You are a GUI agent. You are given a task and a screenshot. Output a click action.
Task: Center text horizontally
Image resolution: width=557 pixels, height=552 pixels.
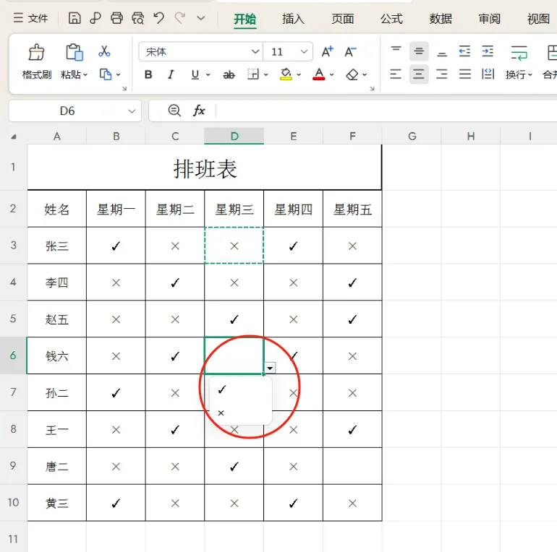tap(419, 74)
